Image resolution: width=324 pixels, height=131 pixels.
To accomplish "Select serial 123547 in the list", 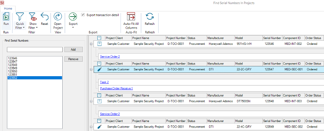I will click(x=35, y=61).
